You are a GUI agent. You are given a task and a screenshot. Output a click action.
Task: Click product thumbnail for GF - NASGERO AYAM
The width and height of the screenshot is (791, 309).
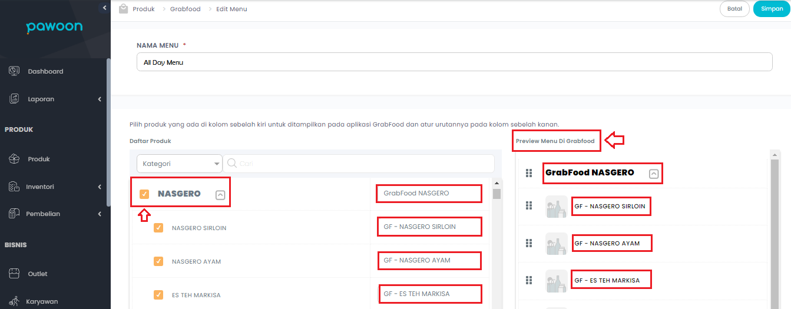coord(556,243)
